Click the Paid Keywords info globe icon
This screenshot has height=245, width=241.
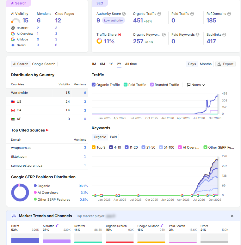click(x=198, y=35)
